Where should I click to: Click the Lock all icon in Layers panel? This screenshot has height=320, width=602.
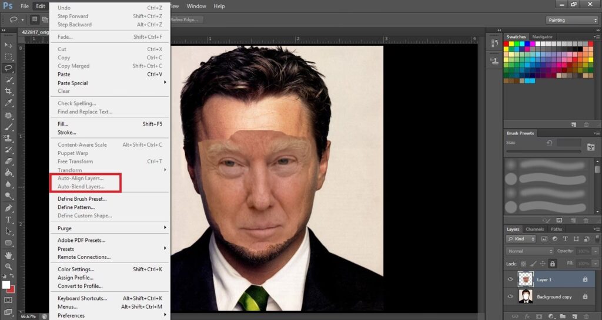point(552,264)
